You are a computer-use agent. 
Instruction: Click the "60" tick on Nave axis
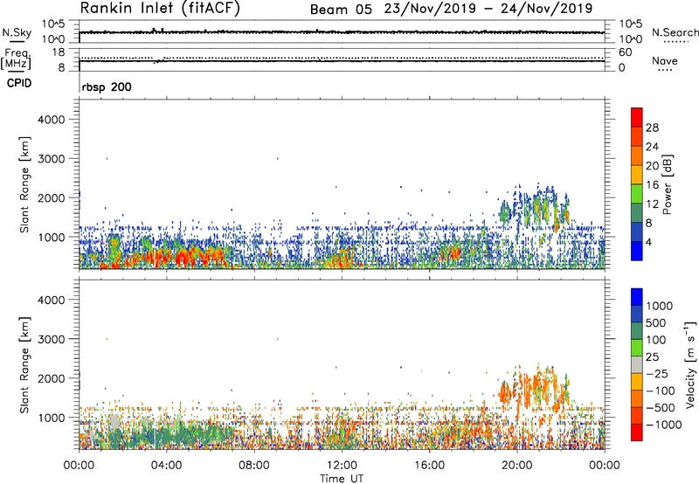pos(626,52)
